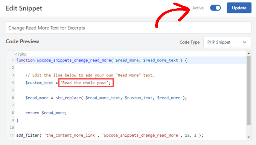Click the Code Preview heading
Image resolution: width=256 pixels, height=145 pixels.
click(22, 41)
